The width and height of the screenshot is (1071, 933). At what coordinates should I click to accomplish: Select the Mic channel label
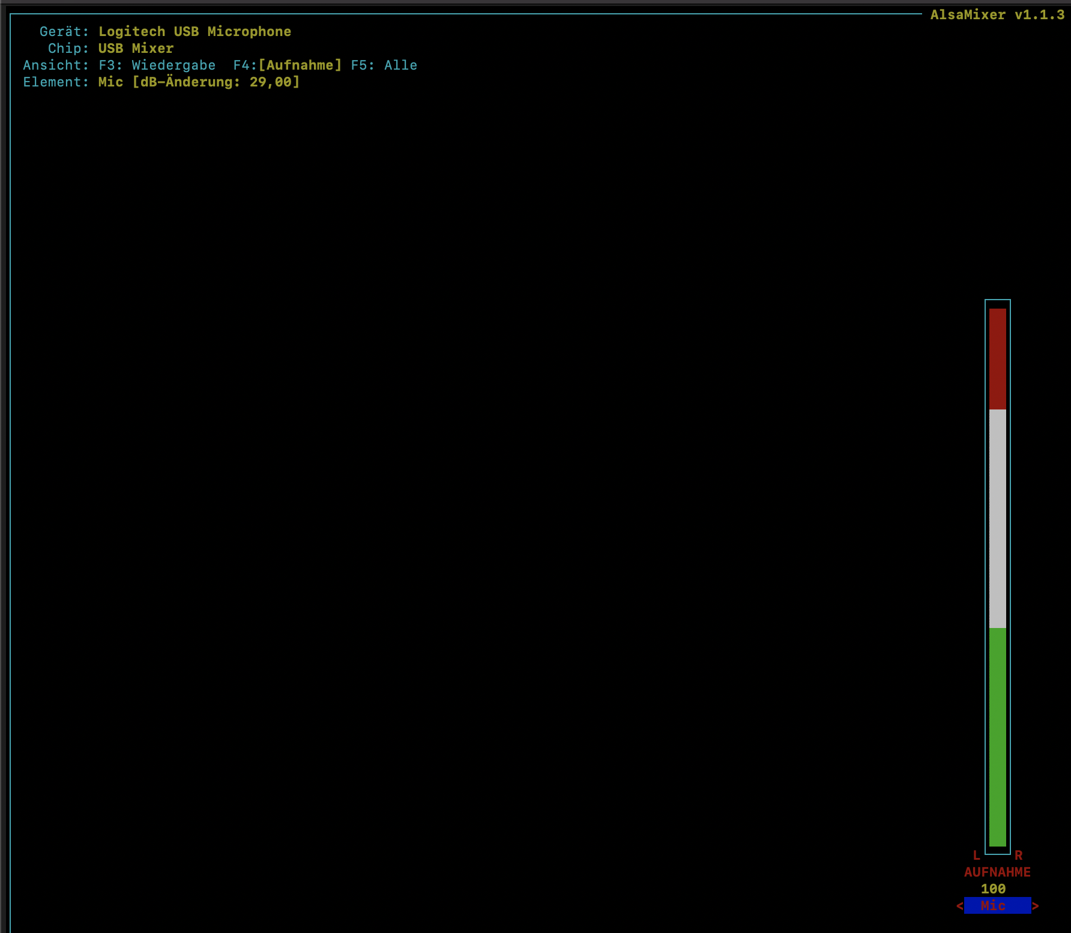[997, 905]
